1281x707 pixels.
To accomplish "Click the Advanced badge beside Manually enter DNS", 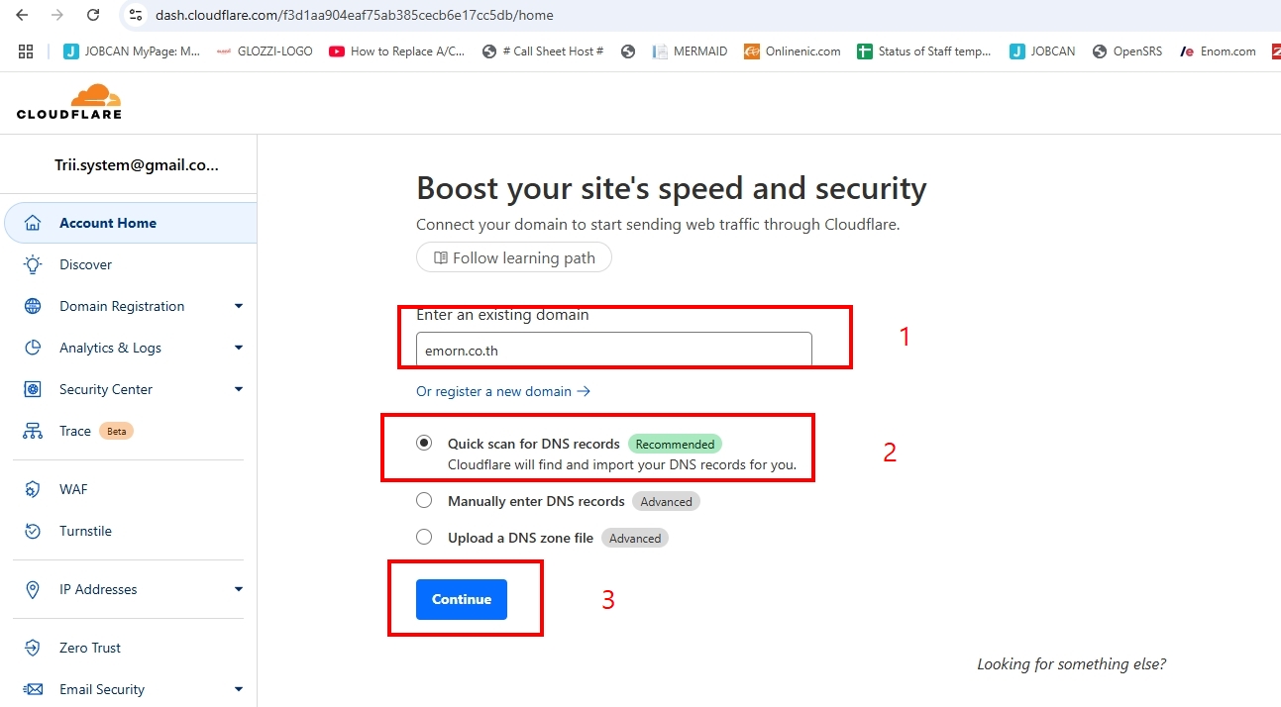I will coord(666,501).
